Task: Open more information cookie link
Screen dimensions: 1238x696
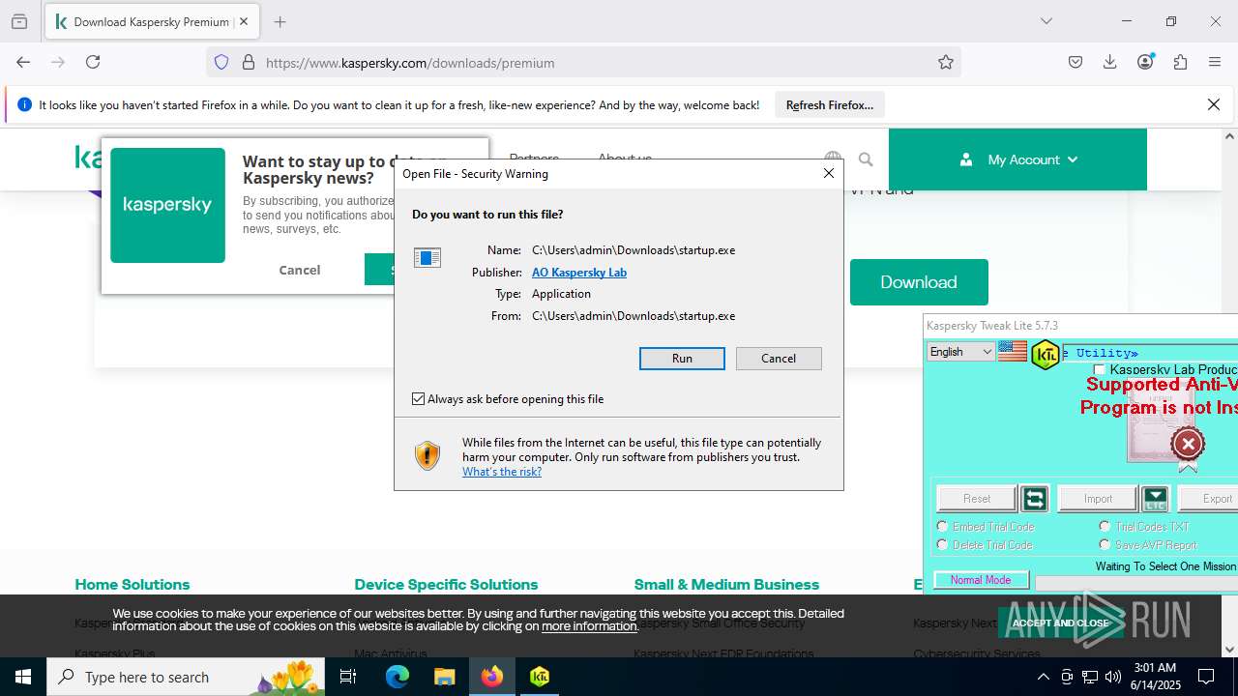Action: click(x=589, y=626)
